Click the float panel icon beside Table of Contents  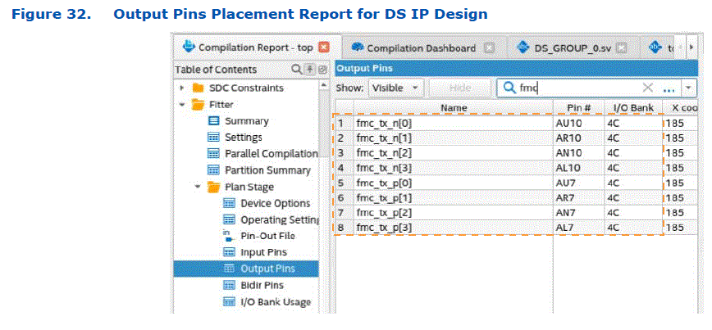click(322, 70)
